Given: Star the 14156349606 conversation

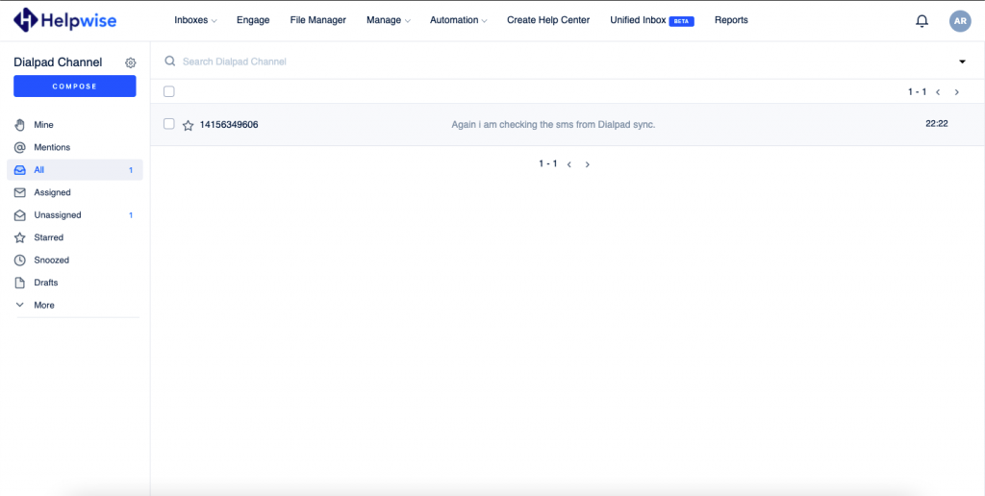Looking at the screenshot, I should point(188,125).
